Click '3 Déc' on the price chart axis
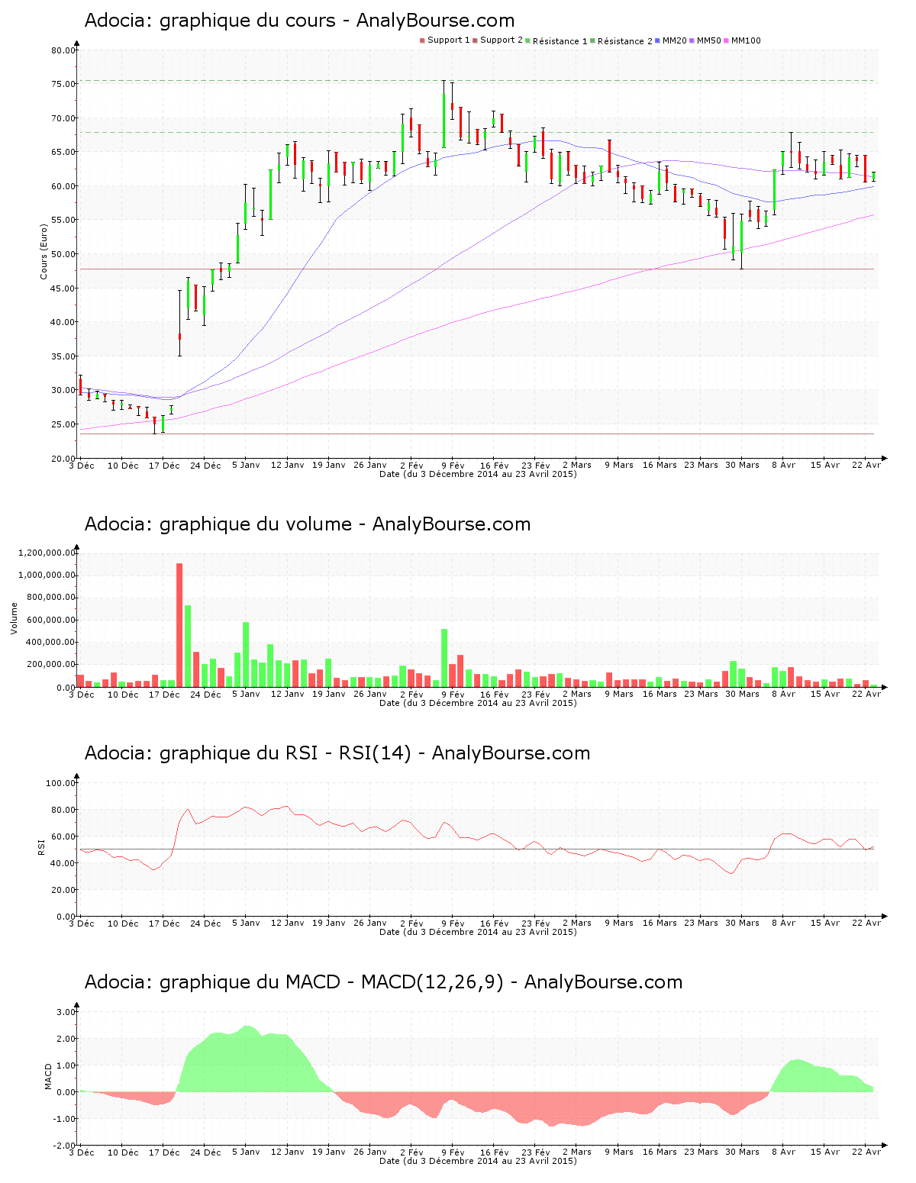 (x=82, y=465)
